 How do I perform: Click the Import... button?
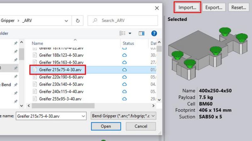pos(187,7)
